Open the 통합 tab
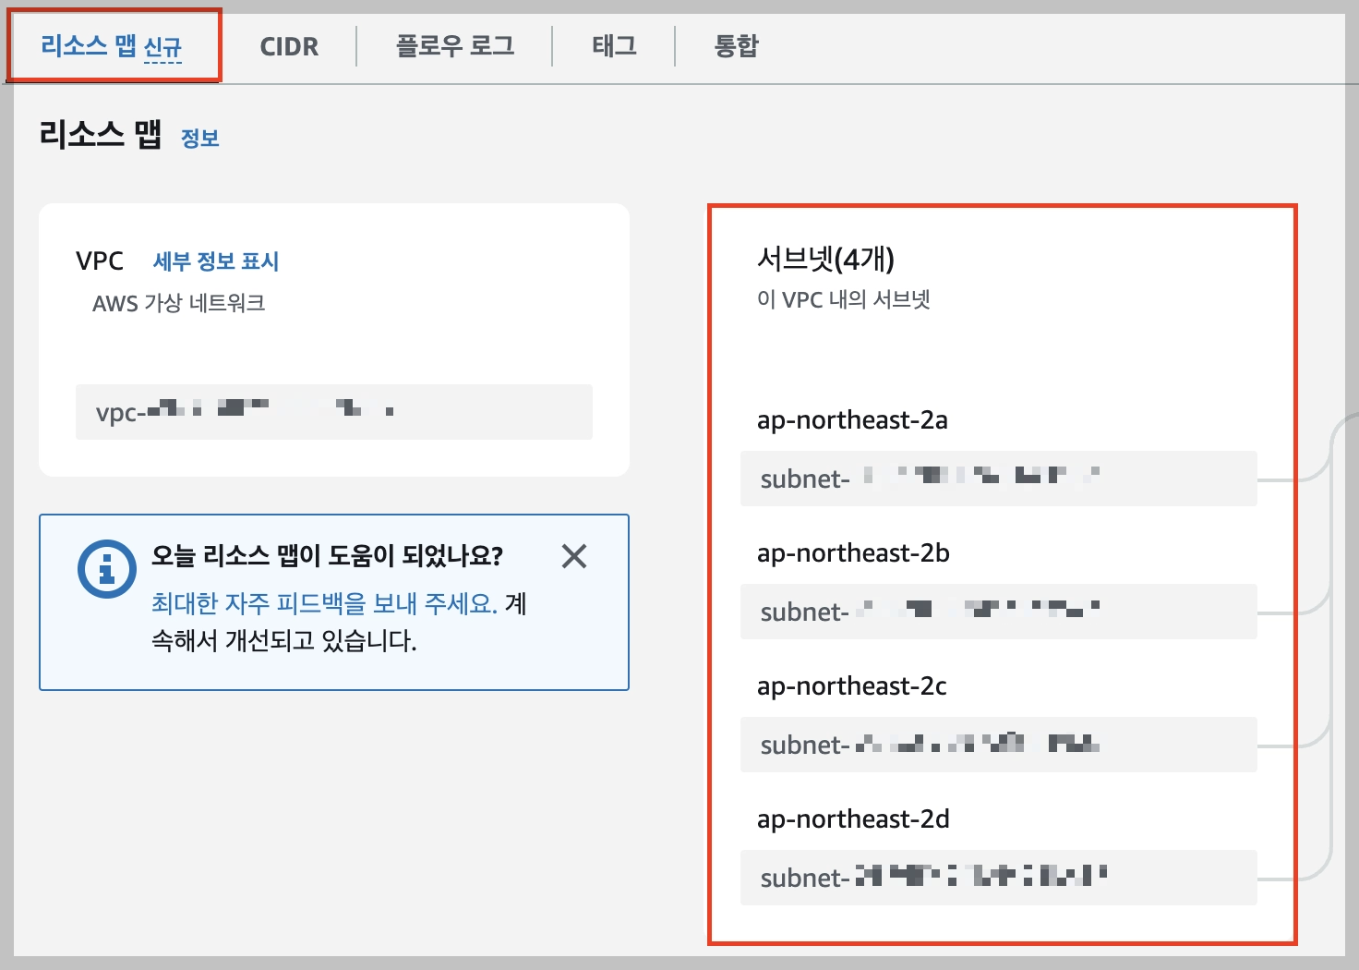 tap(734, 46)
